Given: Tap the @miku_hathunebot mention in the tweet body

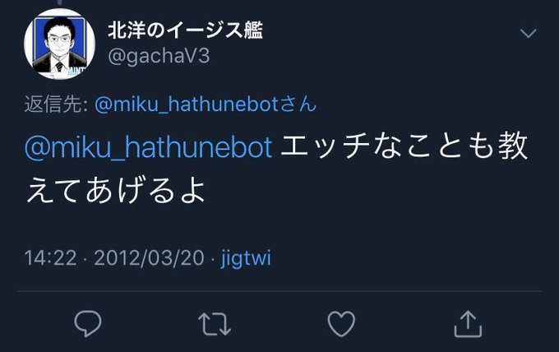Looking at the screenshot, I should click(x=148, y=147).
